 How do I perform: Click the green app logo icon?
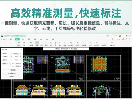[x=2, y=36]
